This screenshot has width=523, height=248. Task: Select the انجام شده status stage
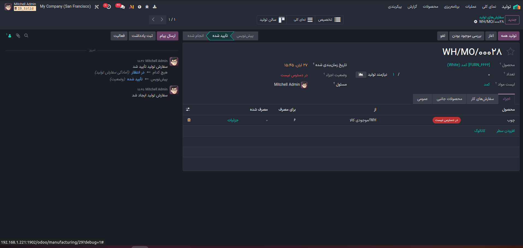[196, 36]
